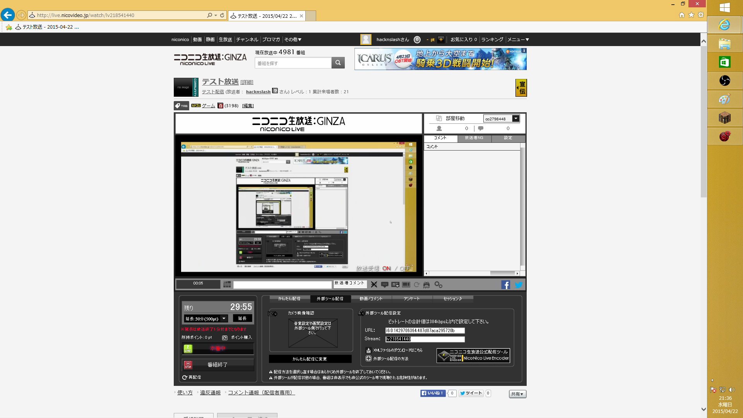Open the room selector co2798448 dropdown

tap(515, 119)
